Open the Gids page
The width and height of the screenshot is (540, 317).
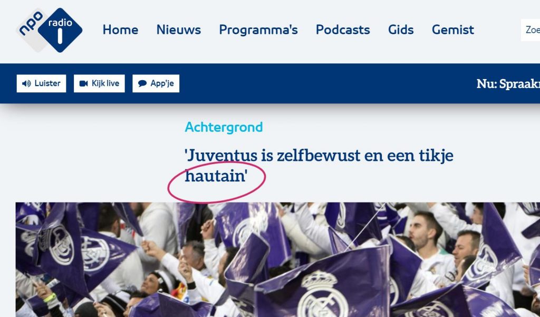(x=401, y=30)
